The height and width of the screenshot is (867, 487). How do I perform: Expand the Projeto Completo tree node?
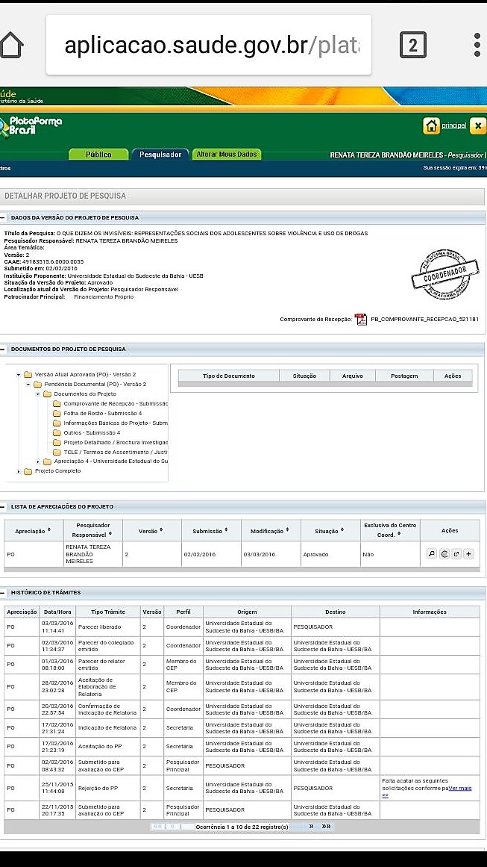[19, 471]
